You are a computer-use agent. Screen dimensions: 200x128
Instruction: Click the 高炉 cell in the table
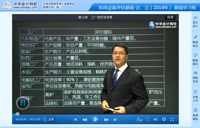(49, 95)
